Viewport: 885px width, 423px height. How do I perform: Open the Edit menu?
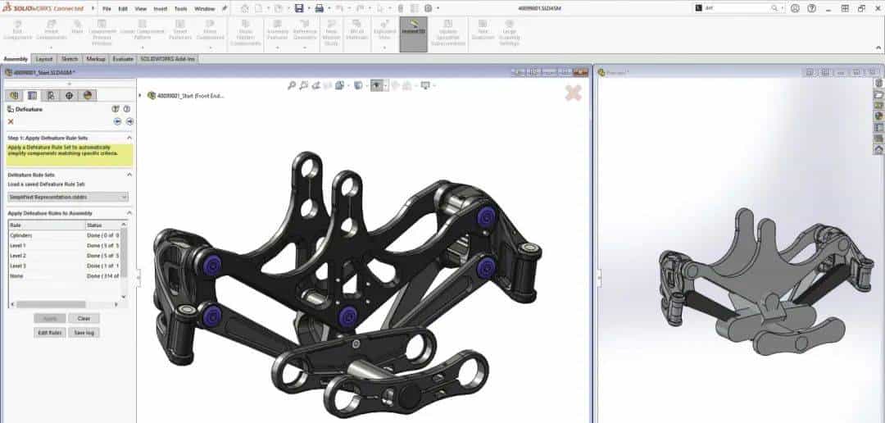tap(123, 8)
